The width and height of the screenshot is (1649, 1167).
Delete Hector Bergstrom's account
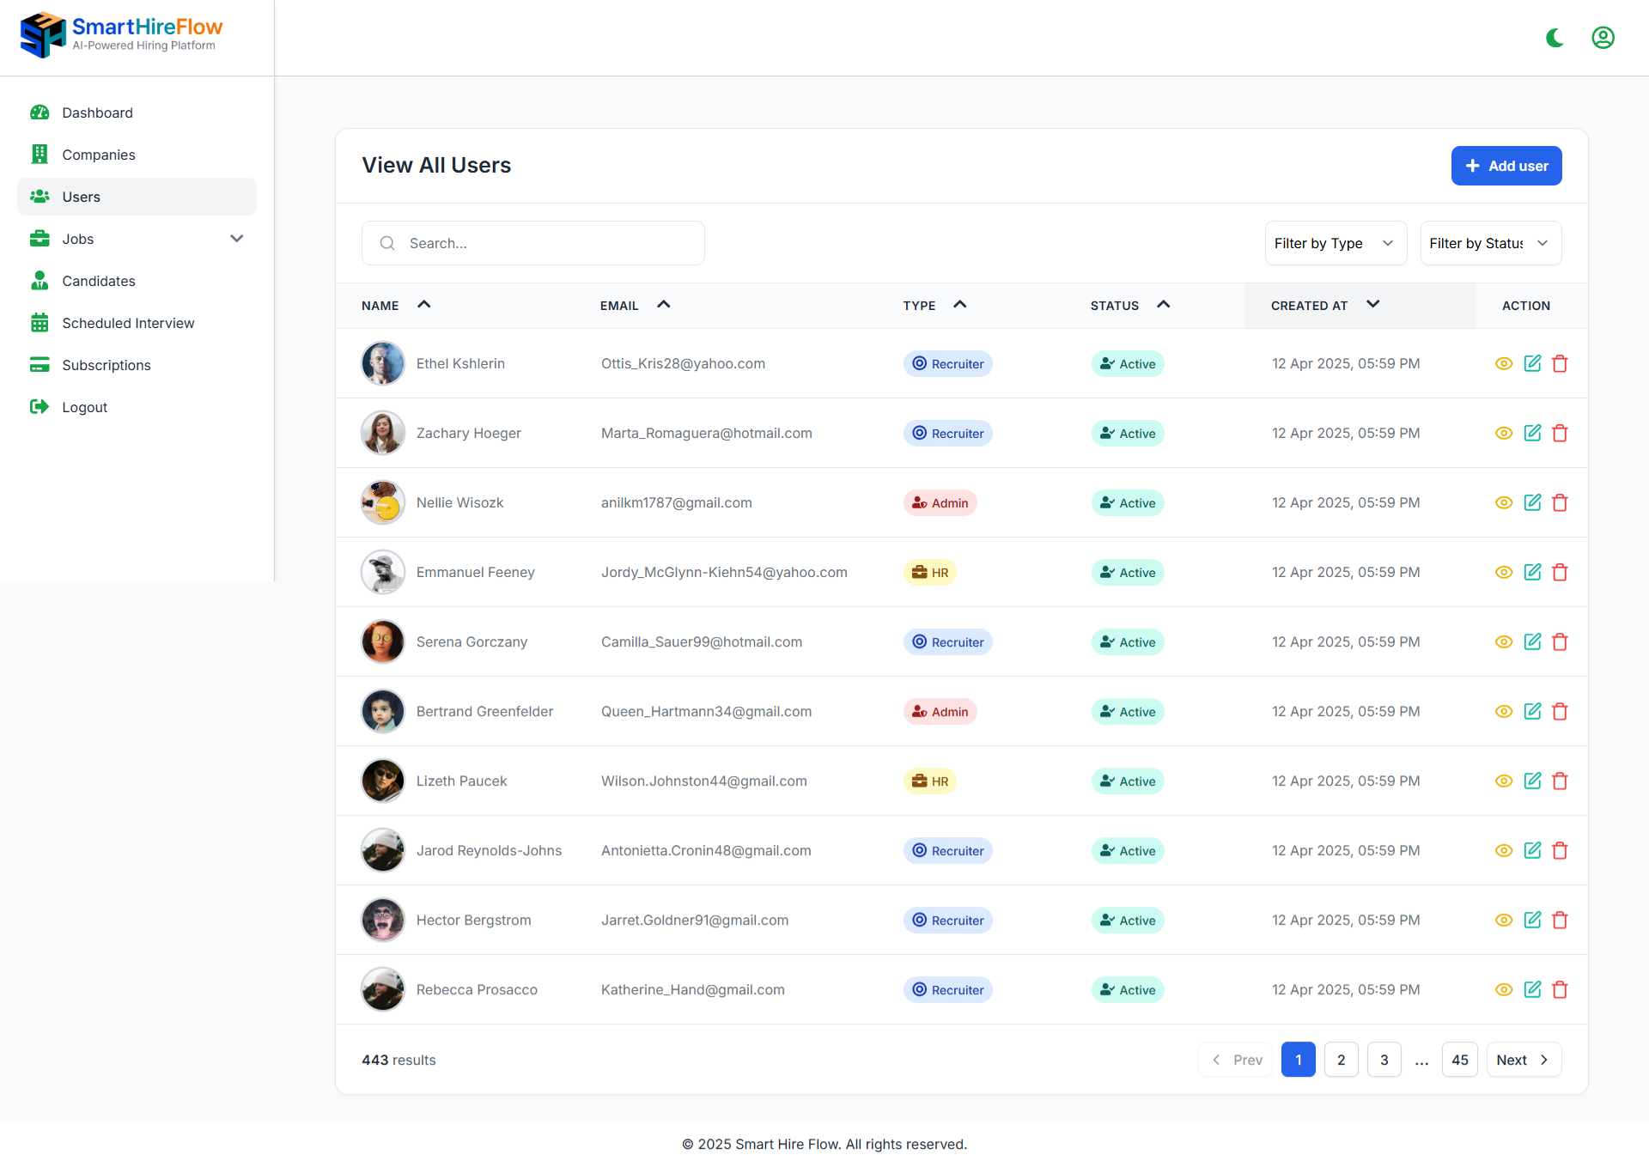tap(1561, 921)
